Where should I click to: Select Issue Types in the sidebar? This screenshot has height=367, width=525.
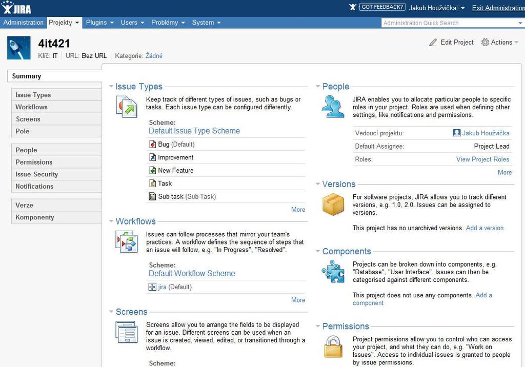(56, 95)
